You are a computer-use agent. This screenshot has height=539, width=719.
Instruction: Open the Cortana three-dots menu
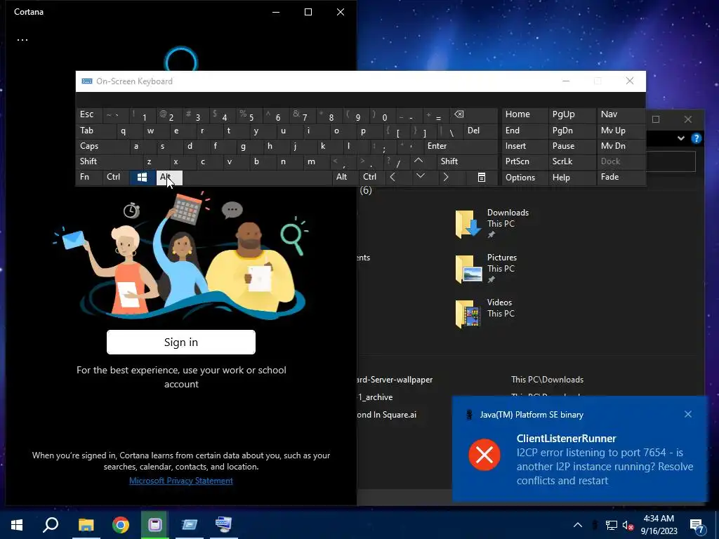(x=22, y=40)
